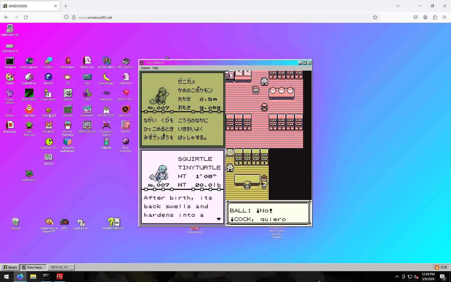Open the Corglitch corgi icon
Viewport: 451px width, 282px height.
pos(48,127)
